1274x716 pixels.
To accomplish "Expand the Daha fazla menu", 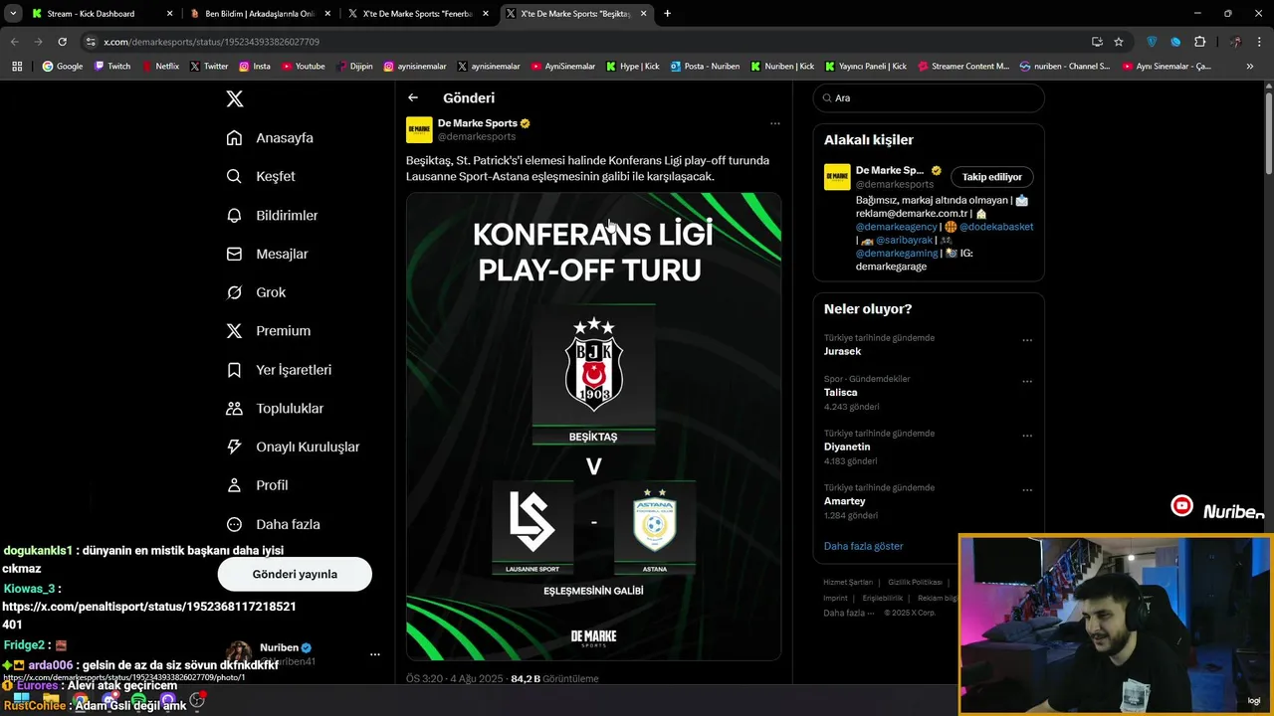I will [x=274, y=524].
